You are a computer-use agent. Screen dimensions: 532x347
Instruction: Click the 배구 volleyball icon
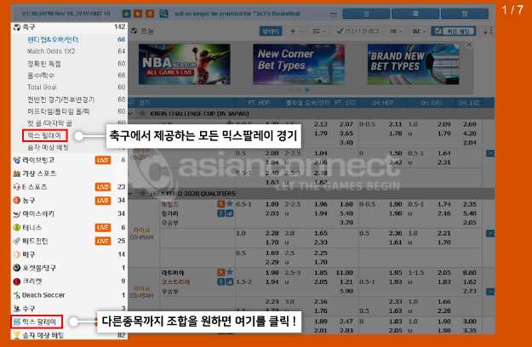coord(17,254)
